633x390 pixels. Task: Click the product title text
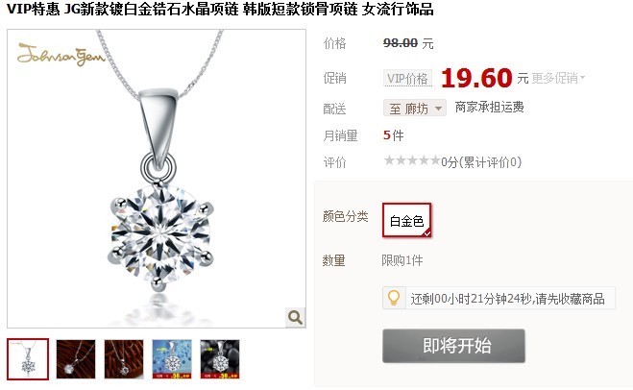pos(220,9)
